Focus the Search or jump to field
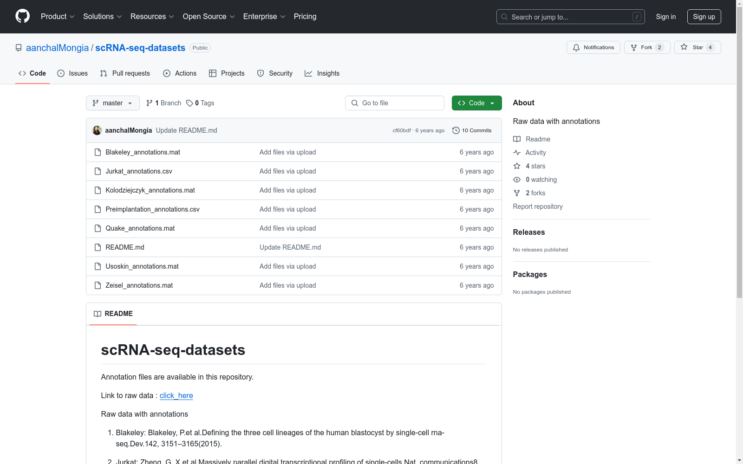 (x=571, y=17)
